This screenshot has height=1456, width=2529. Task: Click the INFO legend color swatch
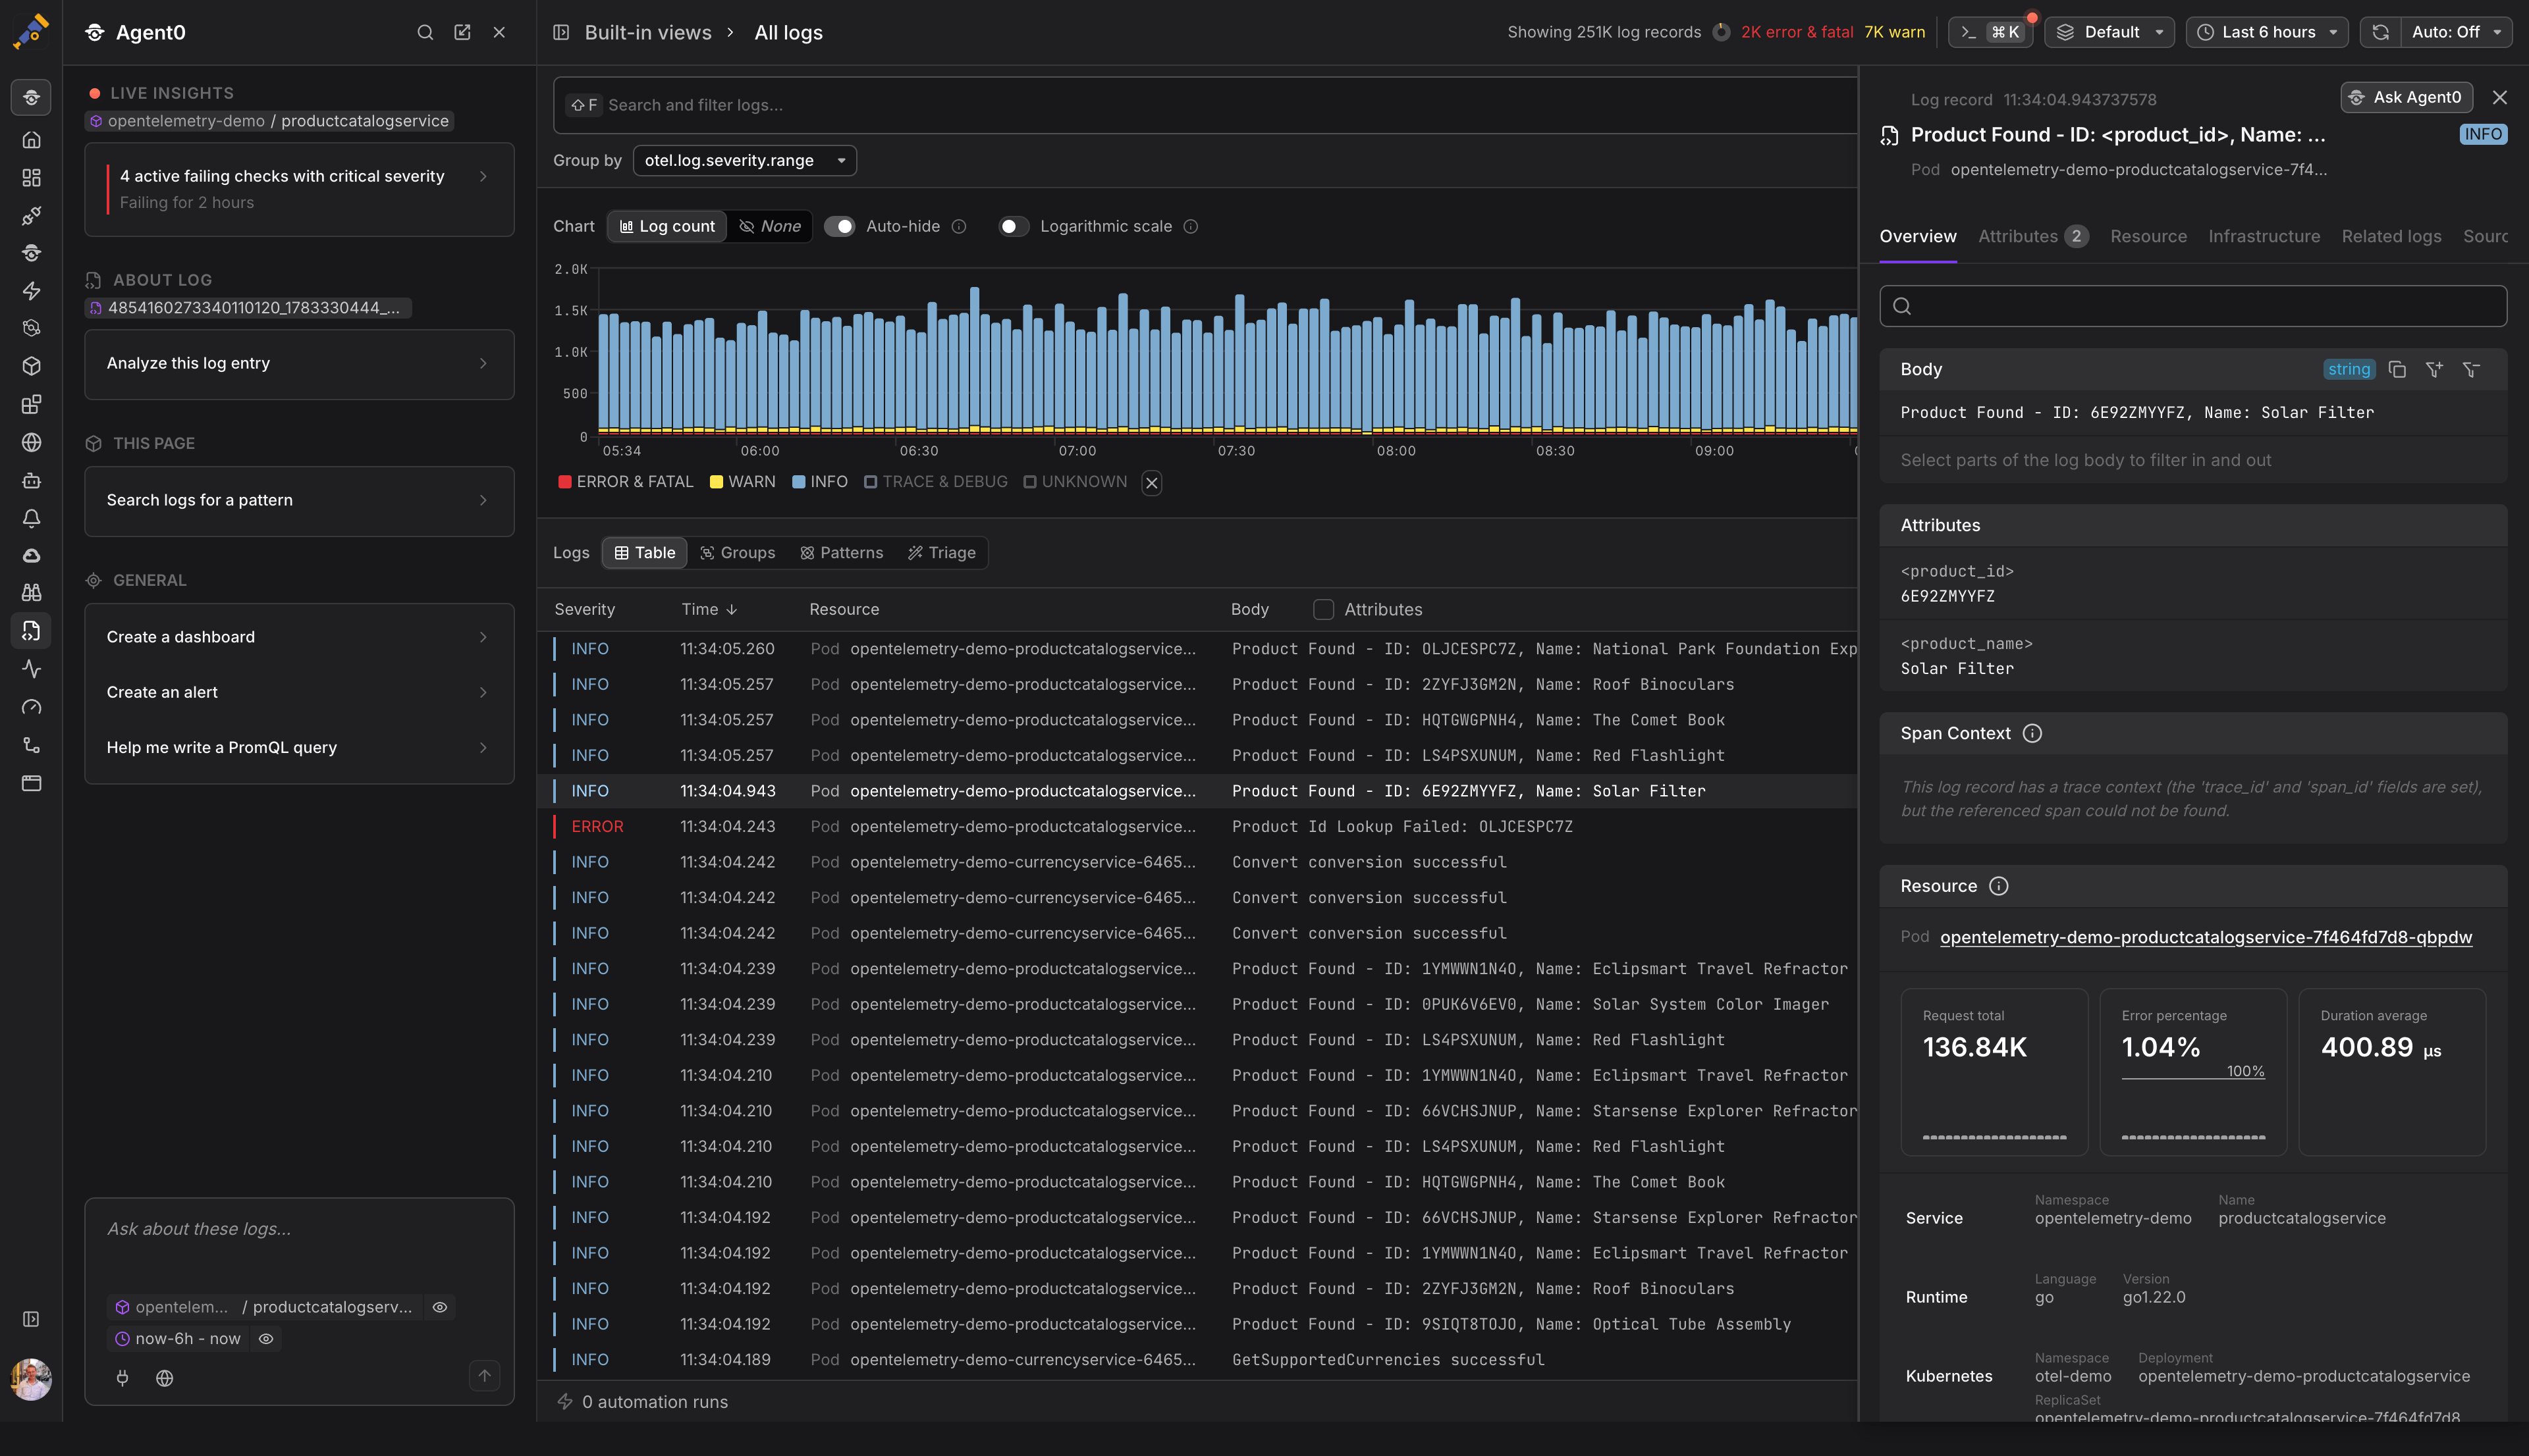pyautogui.click(x=798, y=482)
